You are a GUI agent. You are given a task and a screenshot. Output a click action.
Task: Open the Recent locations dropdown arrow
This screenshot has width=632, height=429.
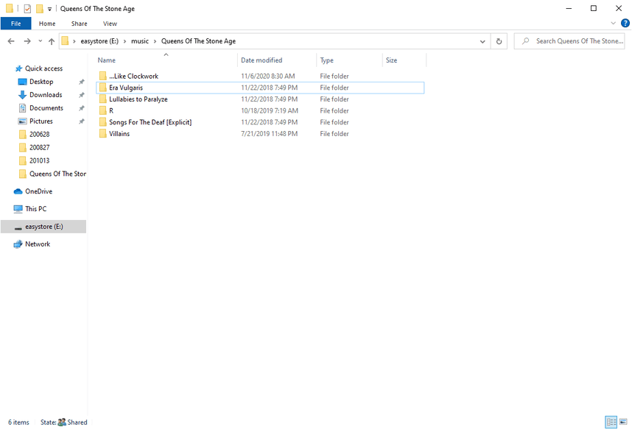click(x=40, y=41)
